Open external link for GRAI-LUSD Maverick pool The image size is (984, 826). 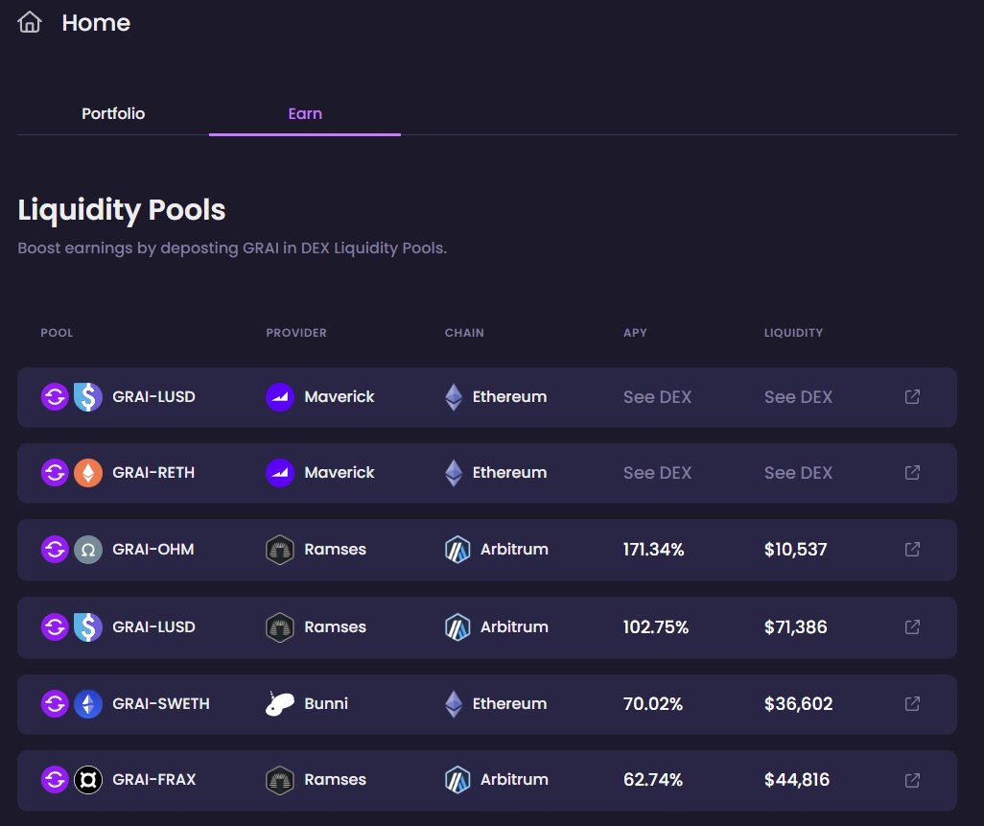coord(912,396)
